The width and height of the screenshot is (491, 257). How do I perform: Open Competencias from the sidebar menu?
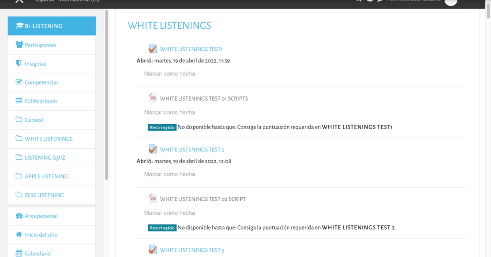click(x=41, y=82)
